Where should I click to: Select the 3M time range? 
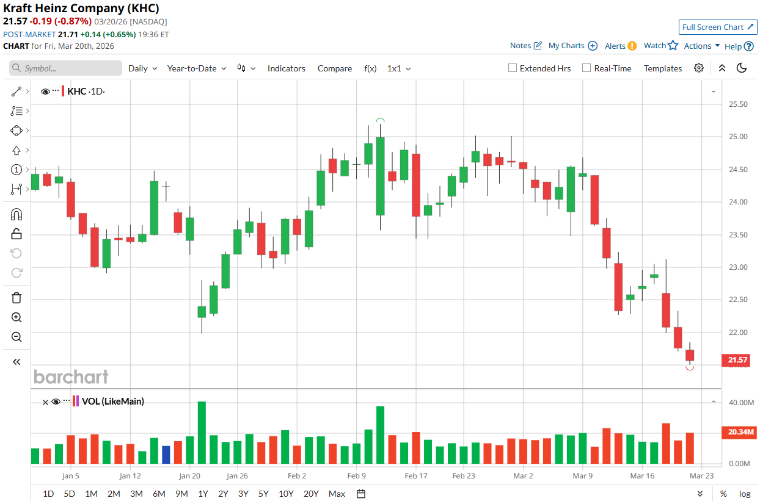[x=136, y=494]
